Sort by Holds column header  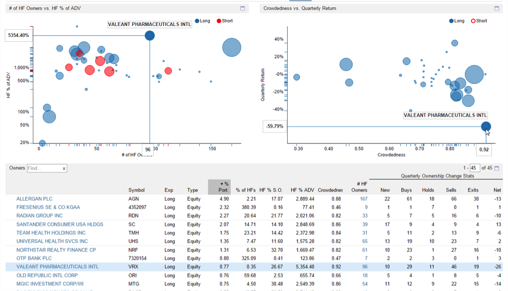coord(428,190)
